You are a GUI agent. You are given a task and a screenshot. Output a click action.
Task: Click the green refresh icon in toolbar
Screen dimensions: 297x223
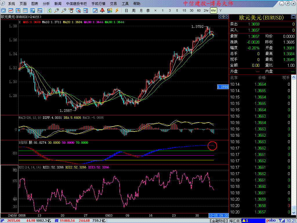tap(49, 11)
